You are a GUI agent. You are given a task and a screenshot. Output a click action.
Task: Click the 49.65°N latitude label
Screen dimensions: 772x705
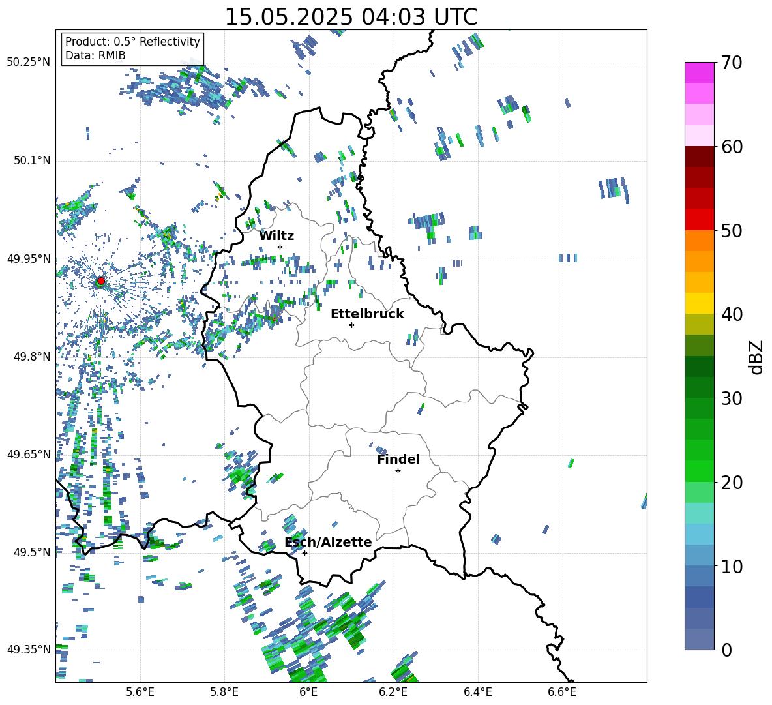click(29, 455)
